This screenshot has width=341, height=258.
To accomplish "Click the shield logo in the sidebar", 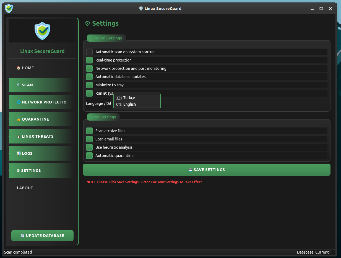I will [x=42, y=31].
